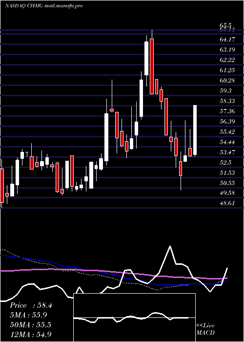Click the NASDAQ CHMG chart title text
244x342 pixels.
[43, 6]
